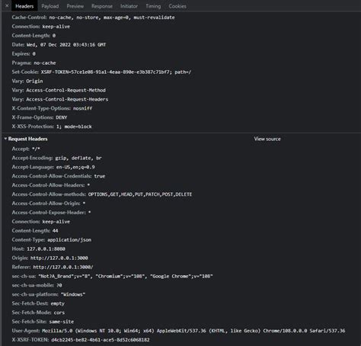Click the X-Frame-Options DENY header
361x346 pixels.
point(40,117)
